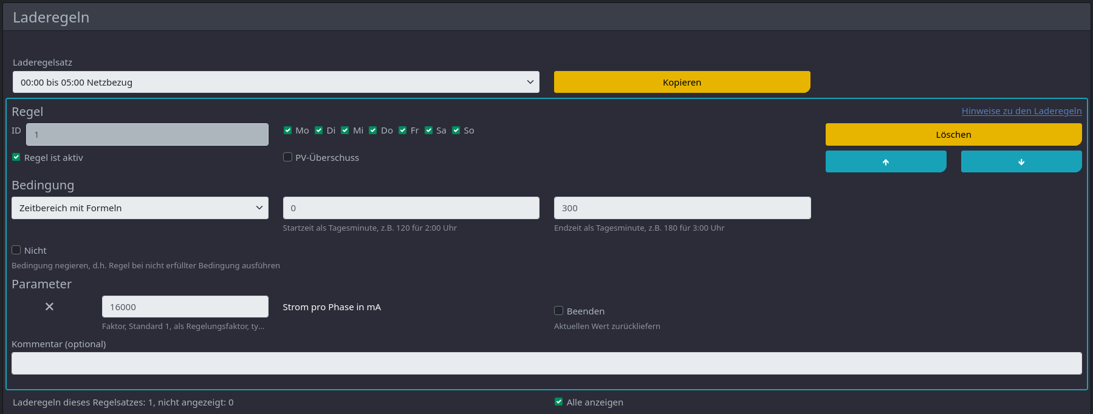Enable the PV-Überschuss checkbox
This screenshot has width=1093, height=414.
pos(288,157)
